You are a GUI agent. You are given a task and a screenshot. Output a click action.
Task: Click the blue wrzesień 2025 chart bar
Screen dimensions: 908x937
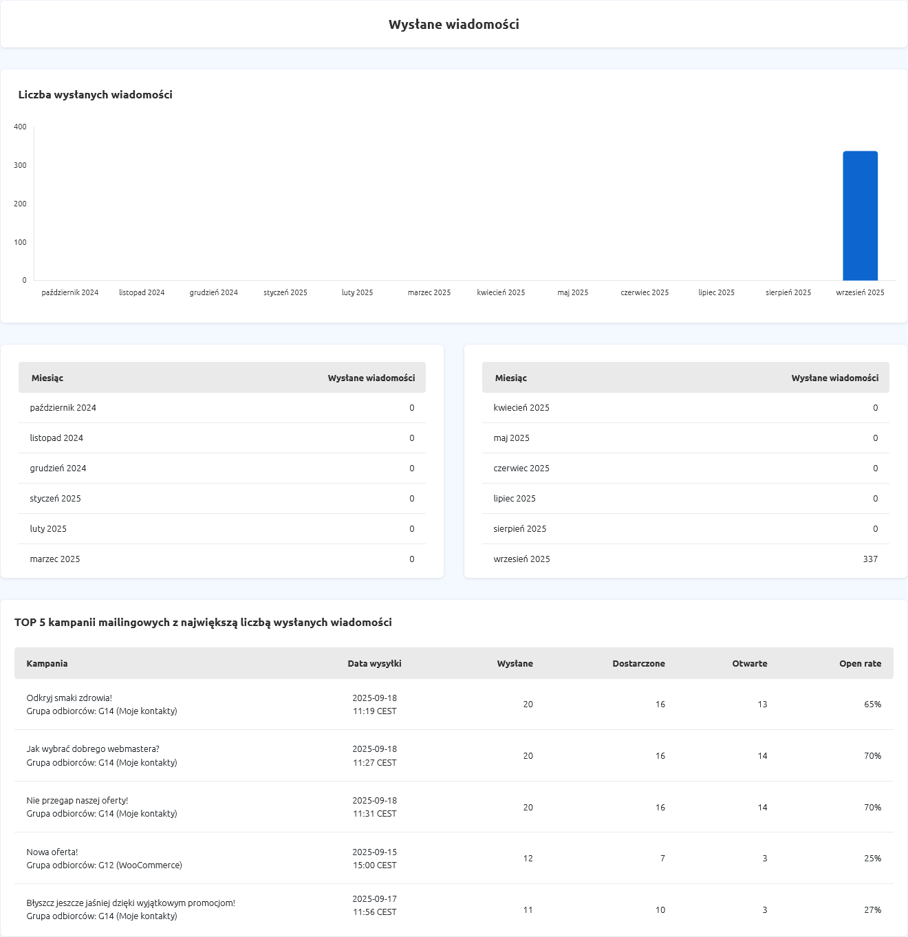click(860, 215)
